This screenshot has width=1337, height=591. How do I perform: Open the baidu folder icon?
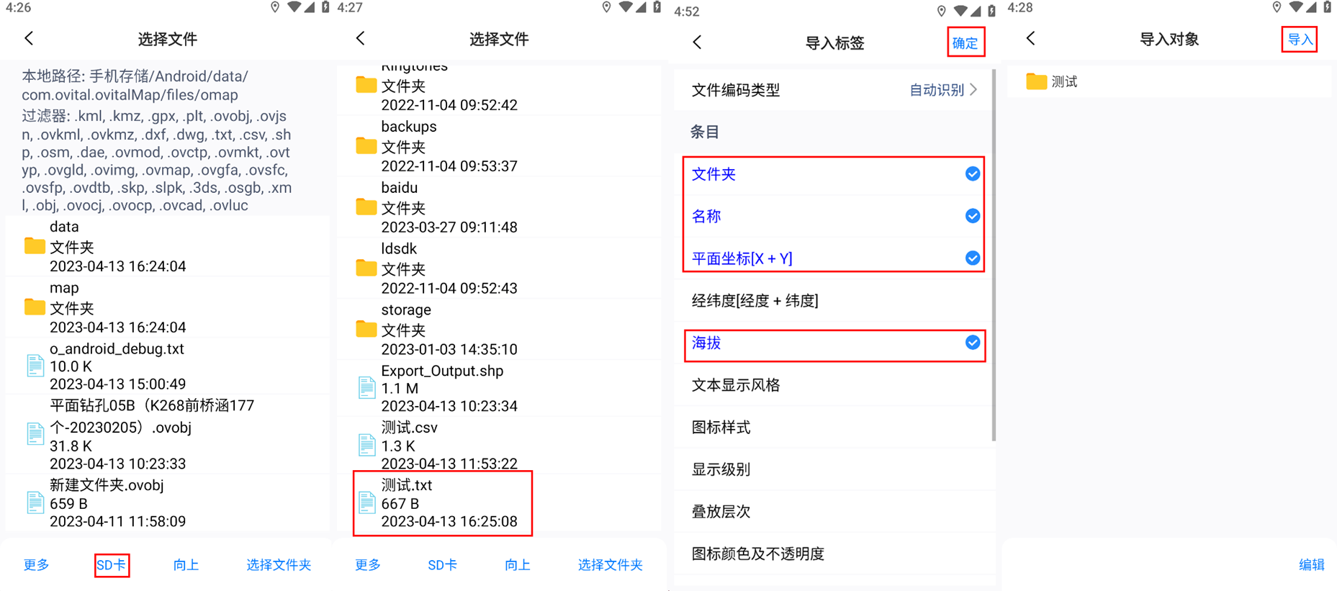(366, 207)
